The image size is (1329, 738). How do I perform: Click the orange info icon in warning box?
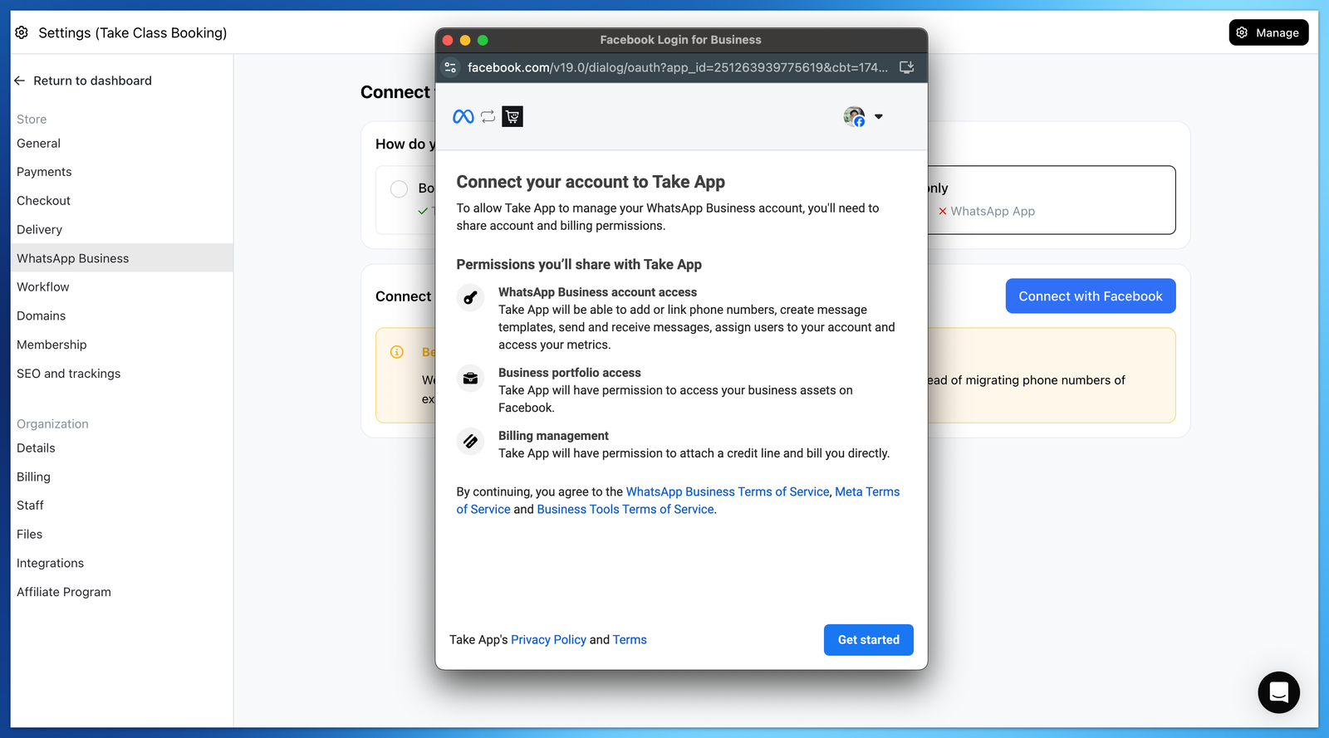click(x=397, y=352)
